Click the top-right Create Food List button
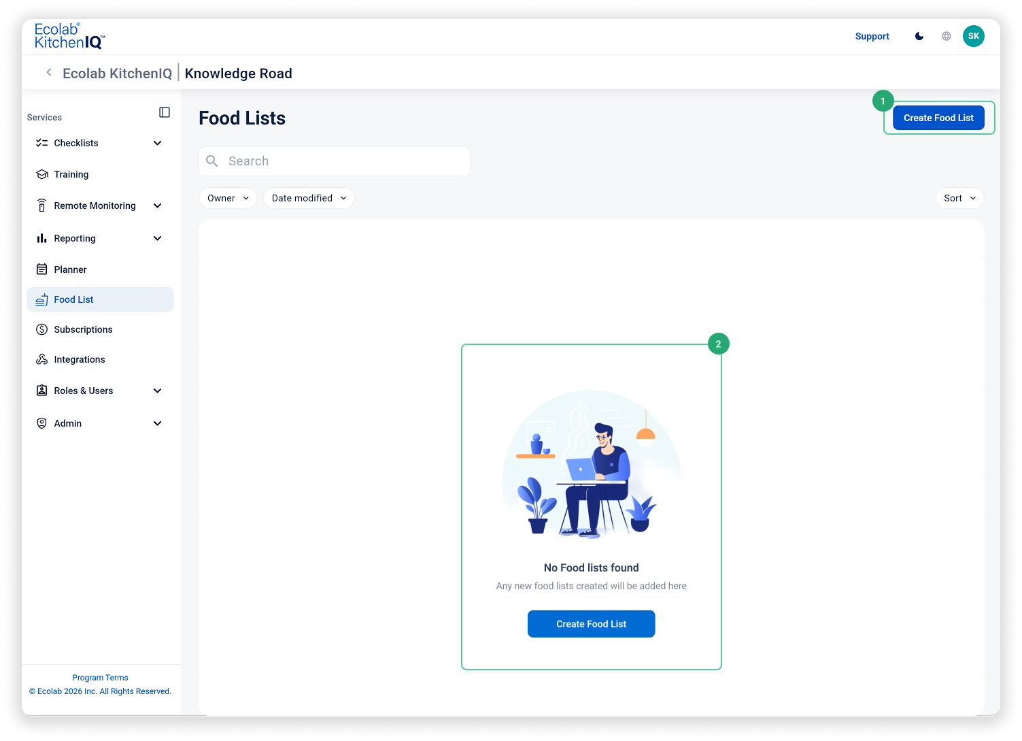Screen dimensions: 1022x741 (x=938, y=118)
